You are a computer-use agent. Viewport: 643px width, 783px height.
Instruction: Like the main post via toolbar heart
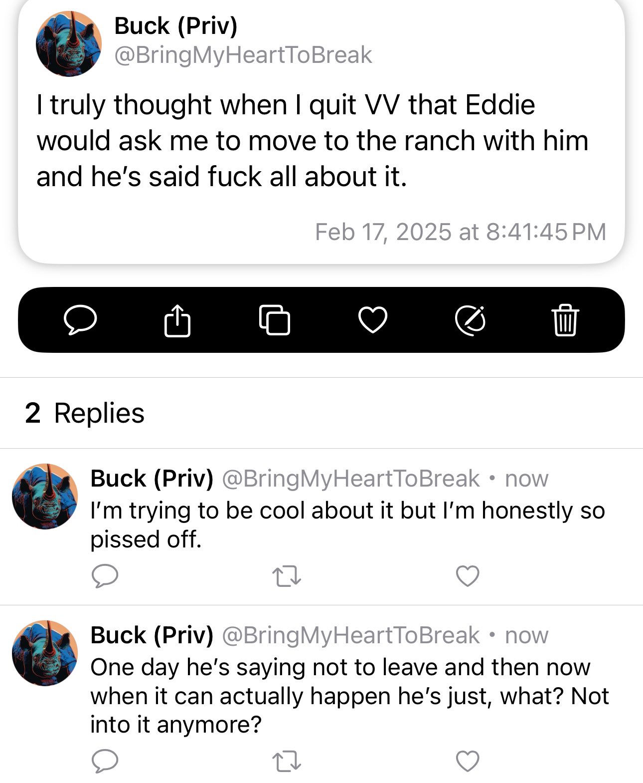pos(373,320)
